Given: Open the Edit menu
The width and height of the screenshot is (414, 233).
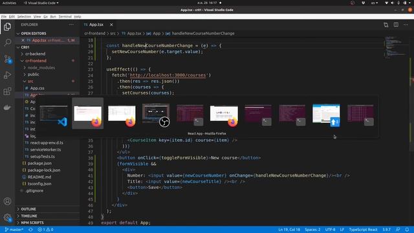Looking at the screenshot, I should pyautogui.click(x=12, y=17).
